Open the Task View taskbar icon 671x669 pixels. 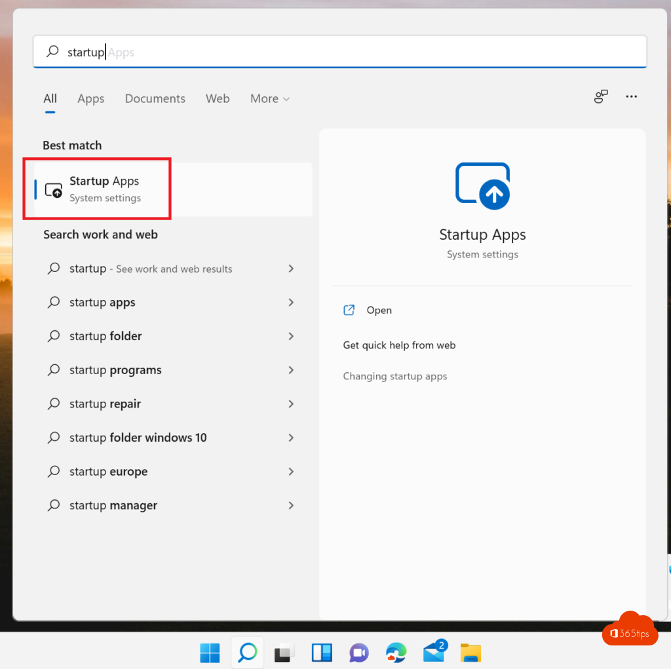[x=284, y=653]
